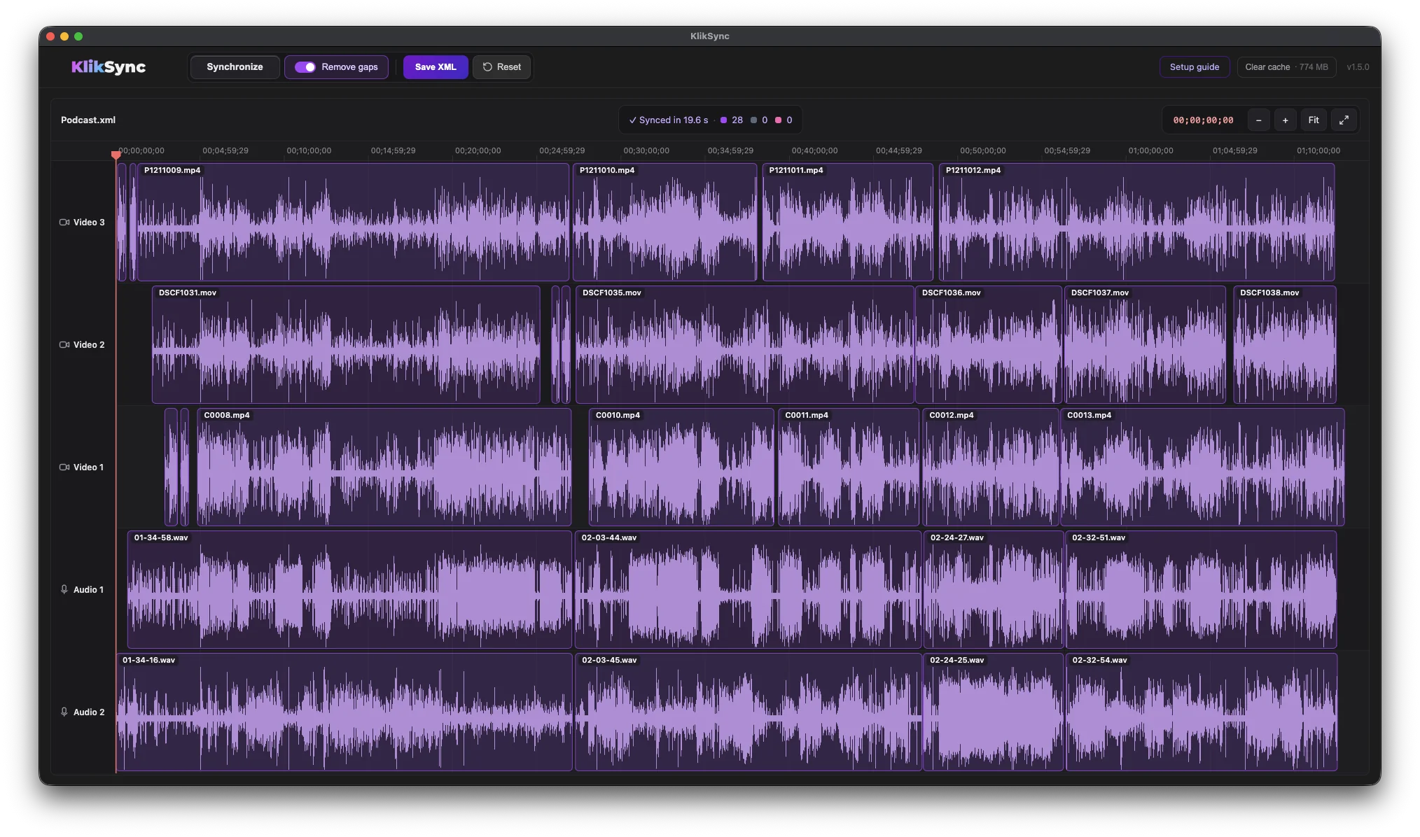Viewport: 1420px width, 837px height.
Task: Click the pink status dot indicator
Action: 778,120
